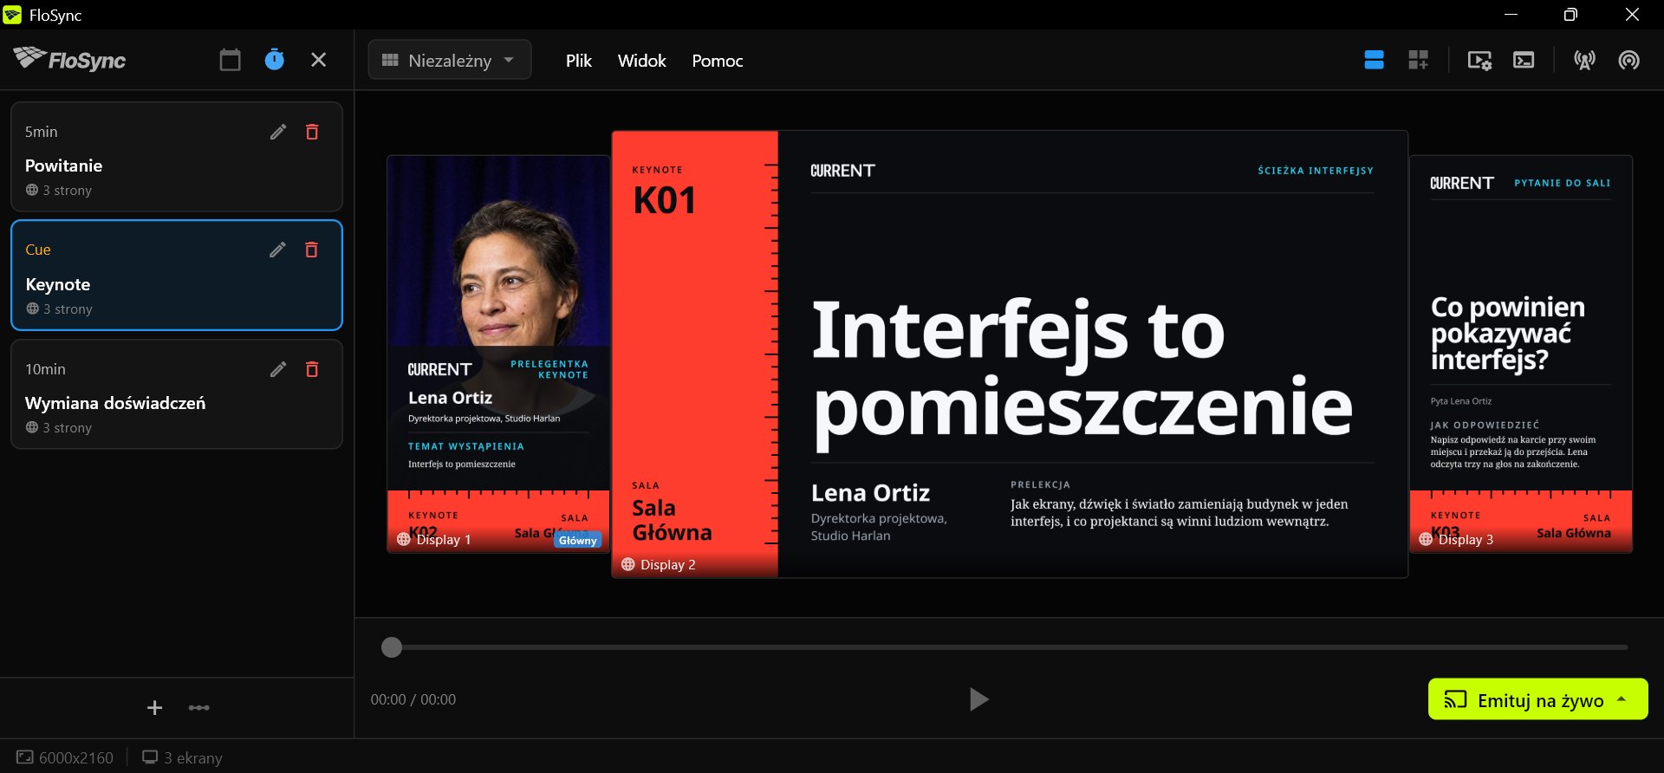Switch to the add-grid layout view

(x=1418, y=60)
